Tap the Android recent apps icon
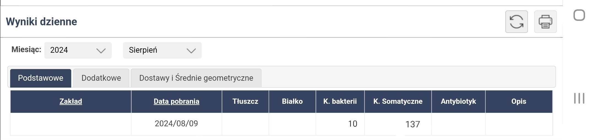This screenshot has width=590, height=140. (579, 98)
